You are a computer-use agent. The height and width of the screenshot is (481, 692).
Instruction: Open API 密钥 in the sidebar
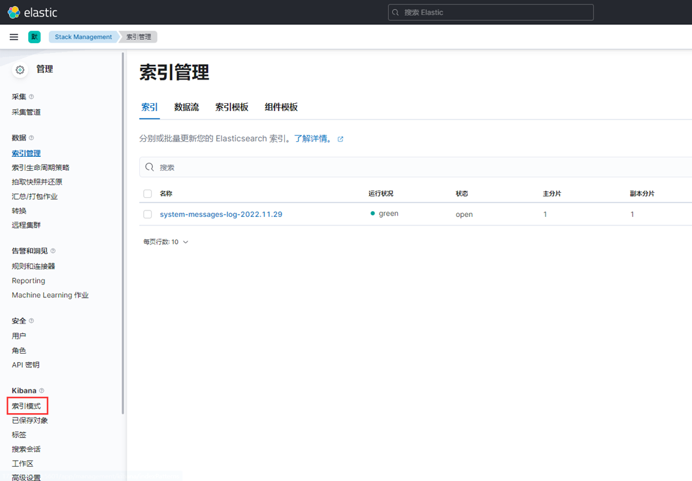pos(25,365)
